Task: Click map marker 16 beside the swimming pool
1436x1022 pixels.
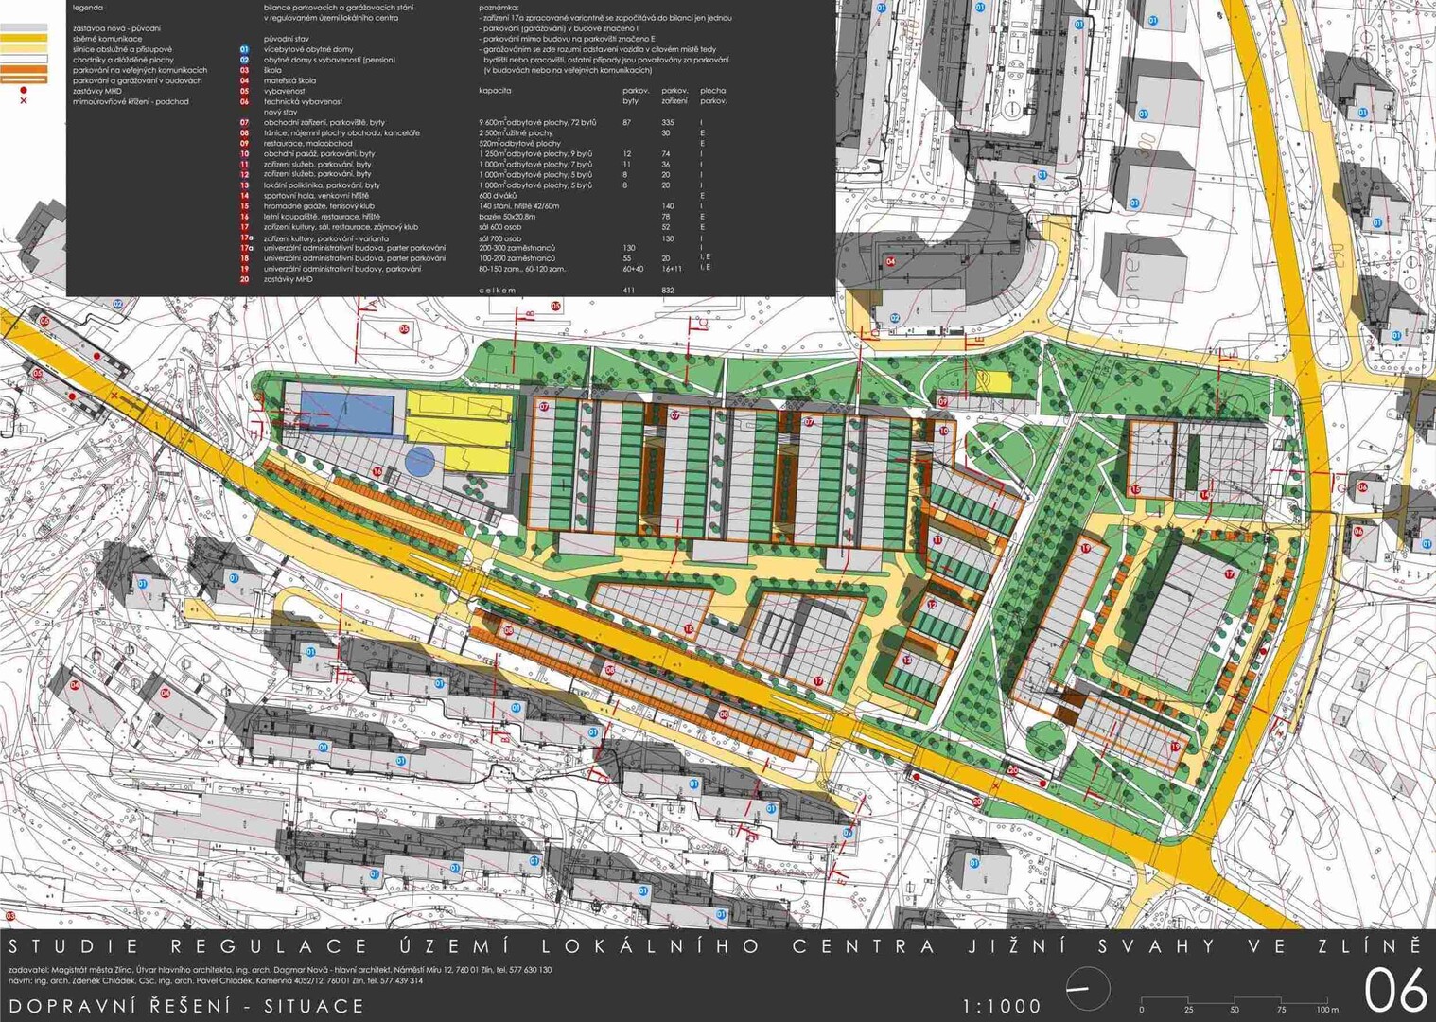Action: [377, 471]
